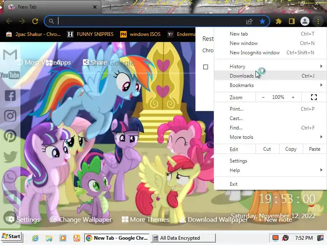Open Gmail sidebar icon
Screen dimensions: 327x245
(x=10, y=55)
